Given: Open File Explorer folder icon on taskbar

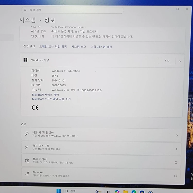Looking at the screenshot, I should click(x=125, y=192).
